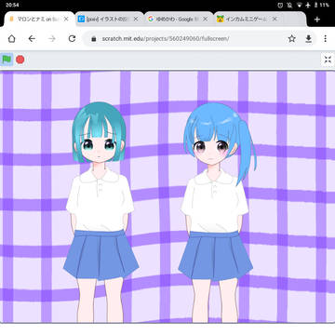Click the alarm icon in the status bar
This screenshot has width=335, height=335.
point(280,5)
